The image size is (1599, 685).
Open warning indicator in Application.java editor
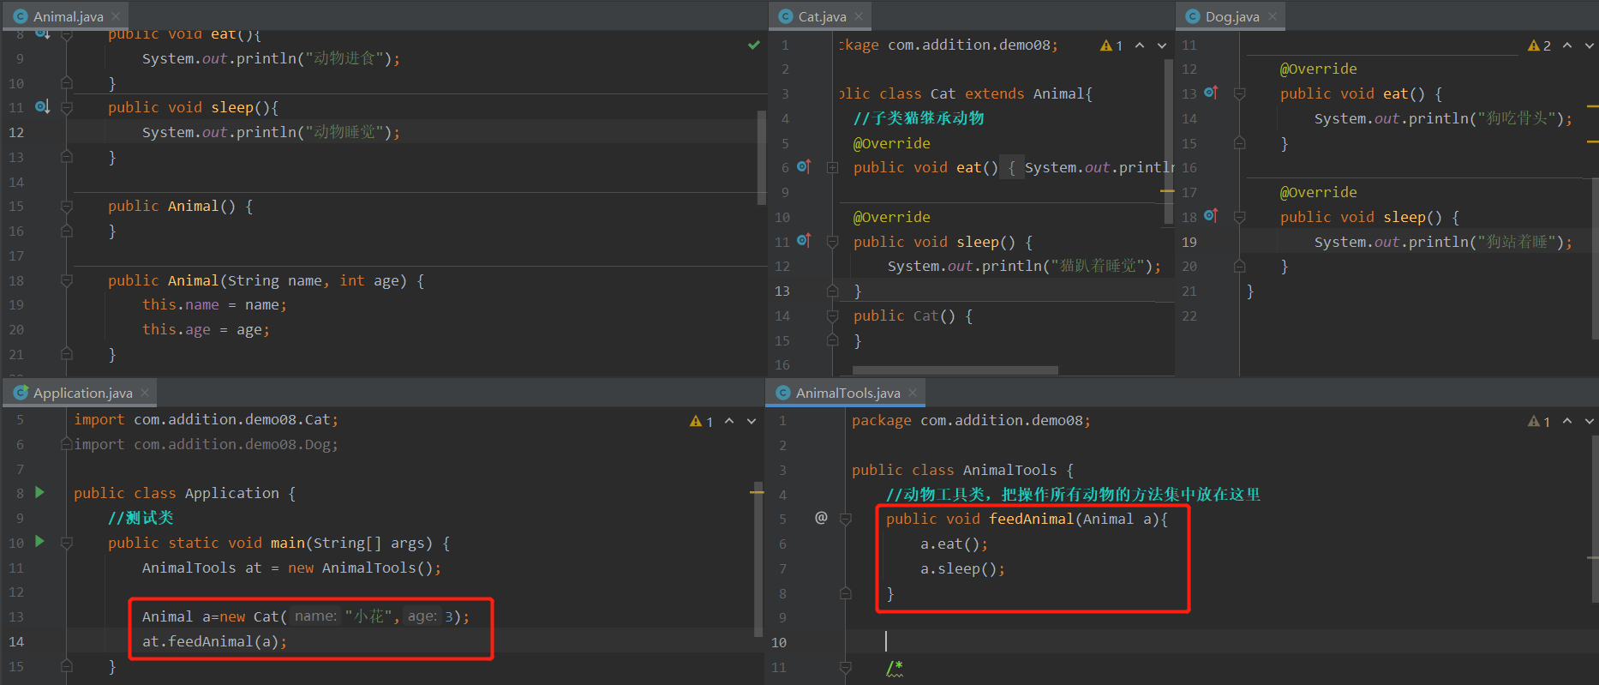coord(701,421)
